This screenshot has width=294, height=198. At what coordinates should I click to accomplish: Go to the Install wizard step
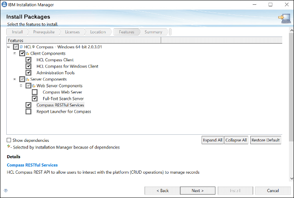coord(17,32)
